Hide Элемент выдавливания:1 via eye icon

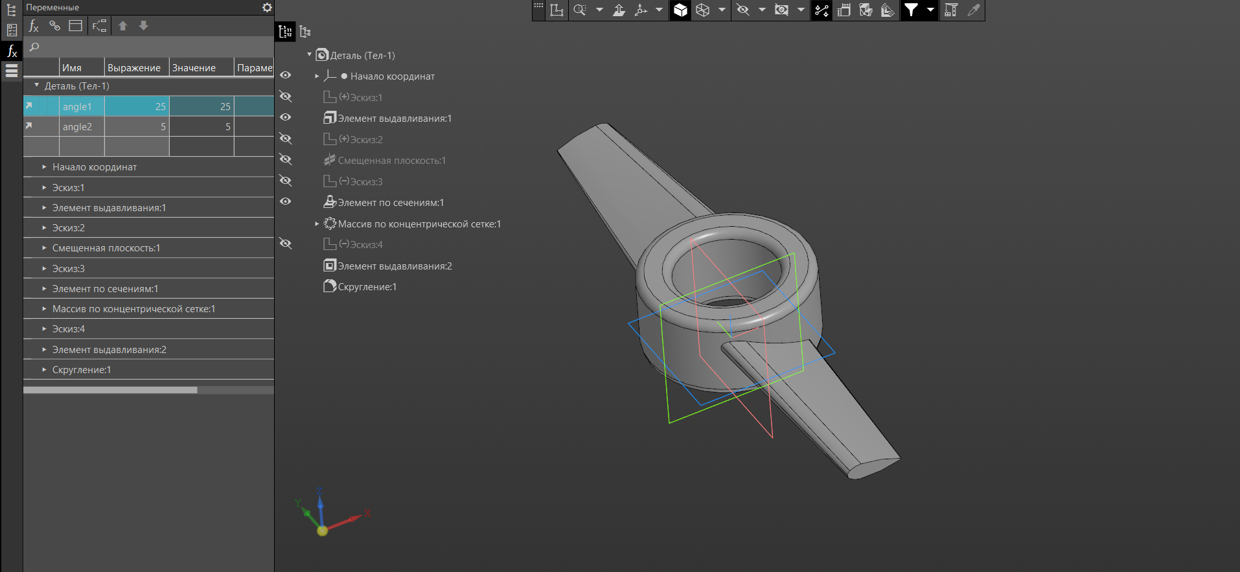tap(285, 117)
